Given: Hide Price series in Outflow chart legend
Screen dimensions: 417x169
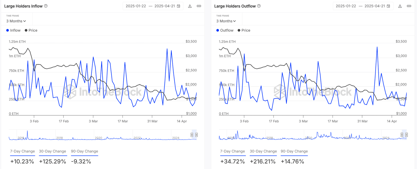Looking at the screenshot, I should [244, 30].
